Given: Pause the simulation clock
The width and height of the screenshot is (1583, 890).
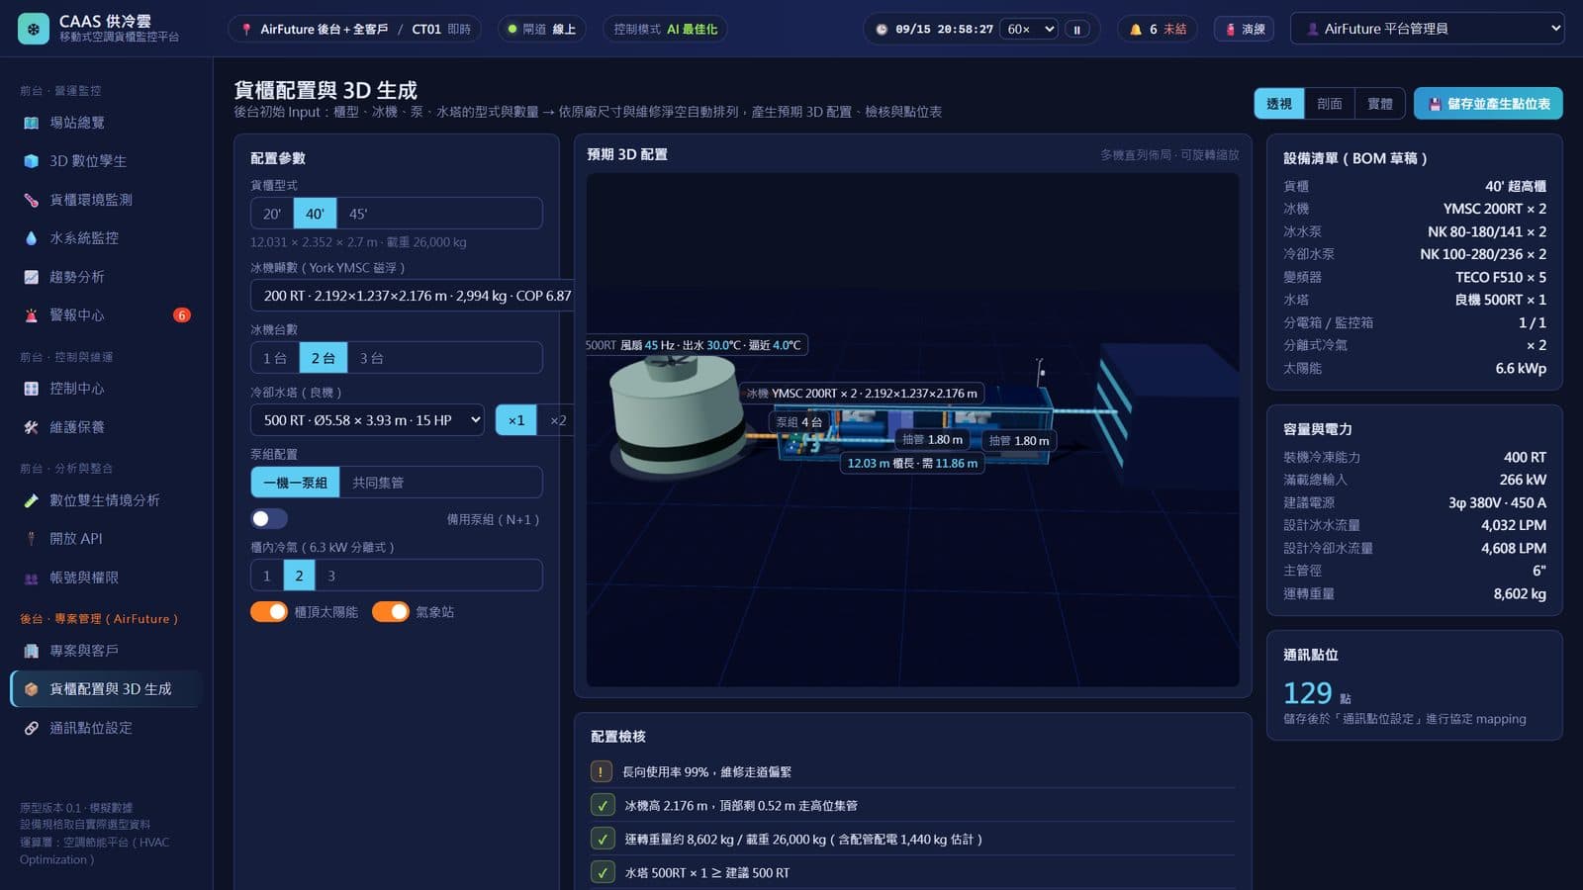Looking at the screenshot, I should 1076,30.
